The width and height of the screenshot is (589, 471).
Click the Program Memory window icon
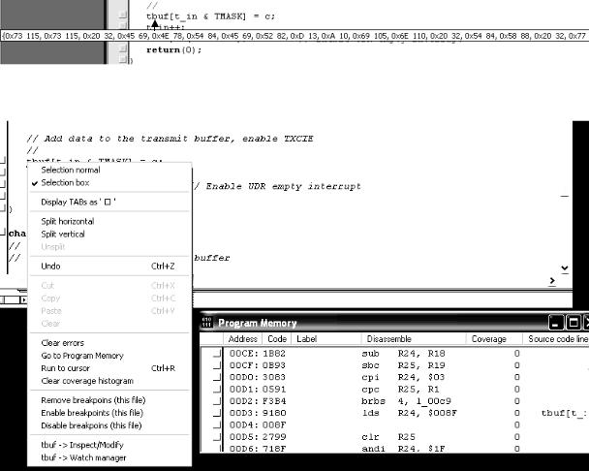[x=206, y=323]
